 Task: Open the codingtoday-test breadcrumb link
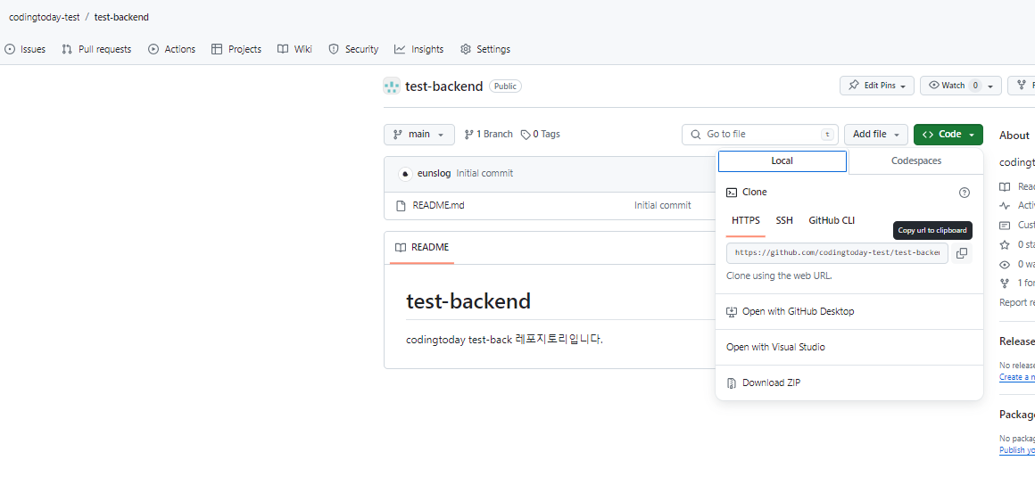point(45,17)
